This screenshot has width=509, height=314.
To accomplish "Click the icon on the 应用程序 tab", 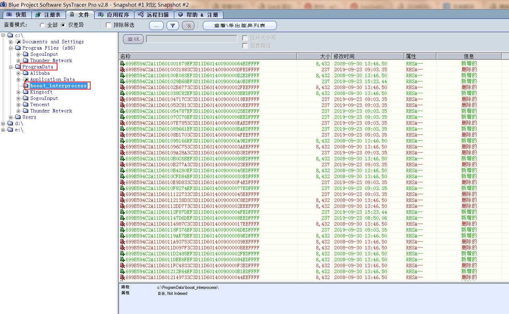I will coord(101,14).
